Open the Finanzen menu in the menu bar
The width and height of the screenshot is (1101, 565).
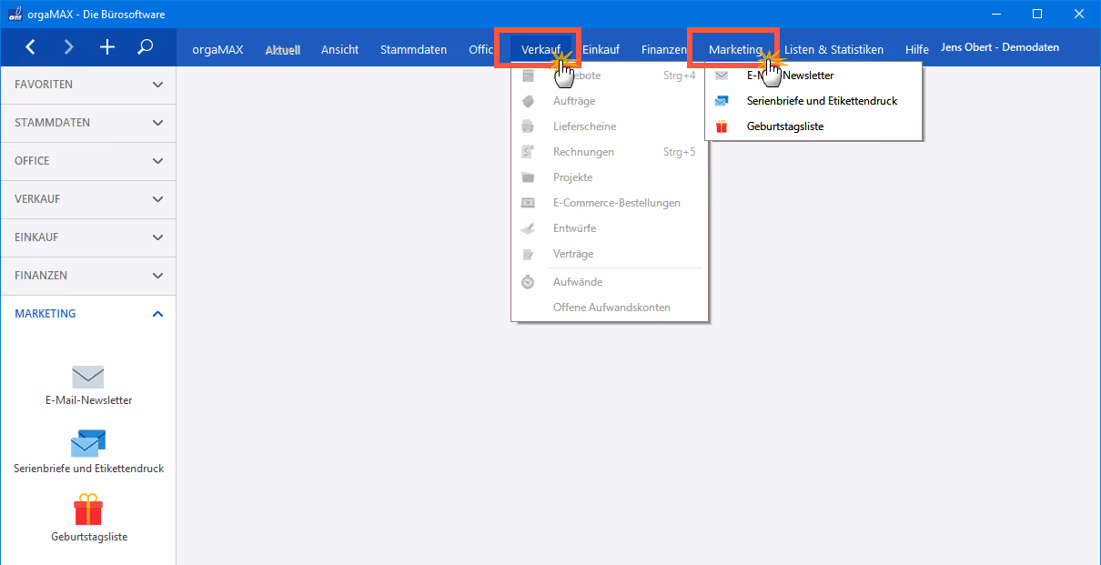pos(663,49)
